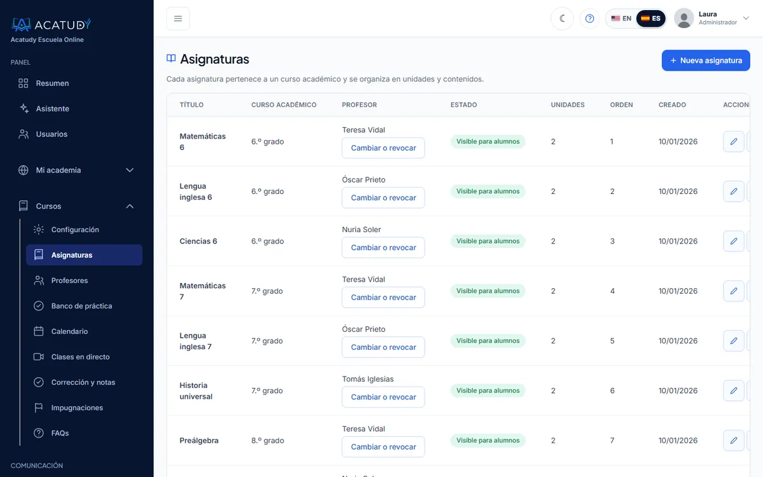Expand the Mi academia section

point(77,170)
